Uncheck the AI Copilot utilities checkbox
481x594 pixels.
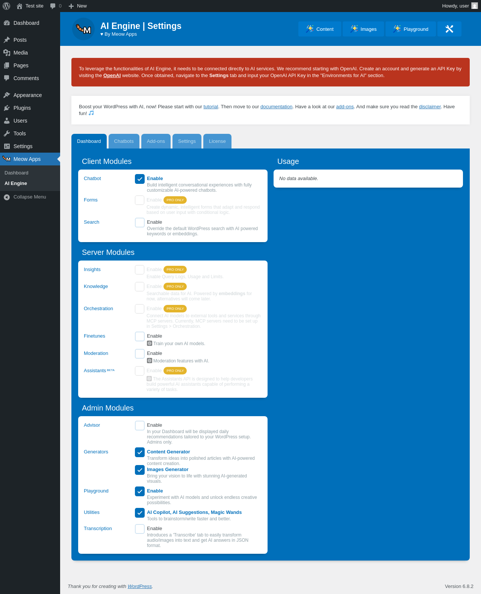[140, 513]
